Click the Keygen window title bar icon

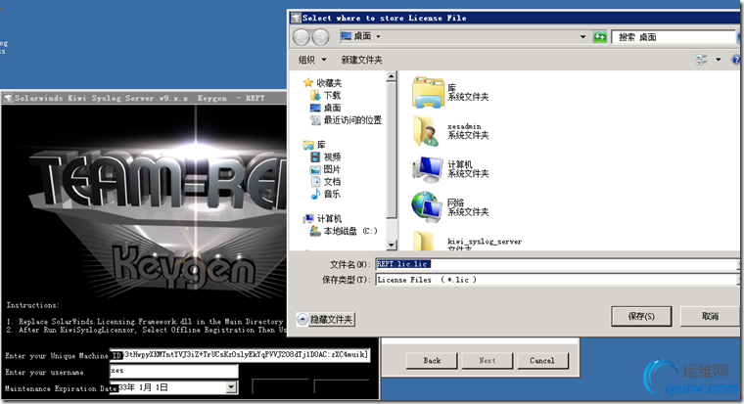[x=8, y=98]
